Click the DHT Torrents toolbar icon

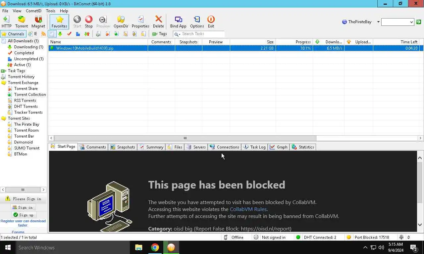[134, 34]
